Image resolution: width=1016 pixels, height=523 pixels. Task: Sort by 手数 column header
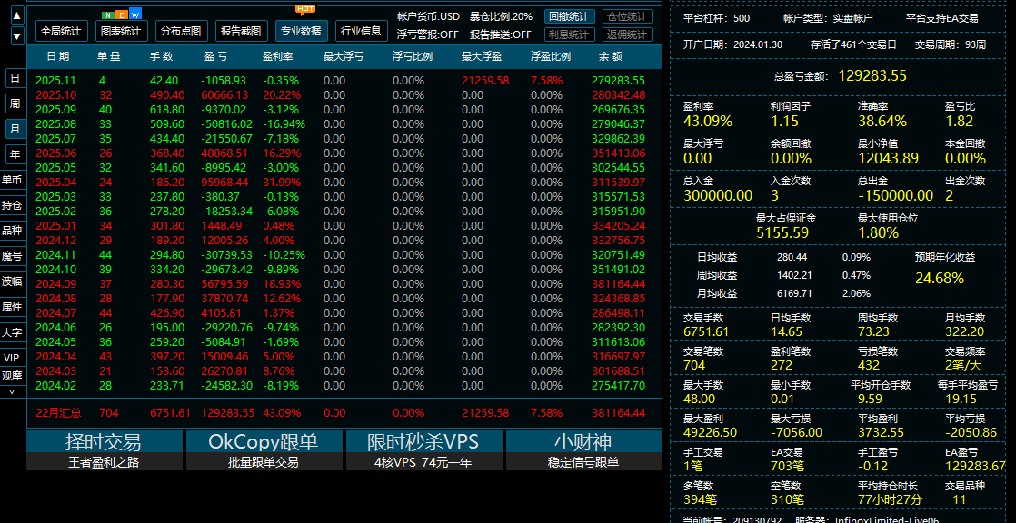pos(162,56)
